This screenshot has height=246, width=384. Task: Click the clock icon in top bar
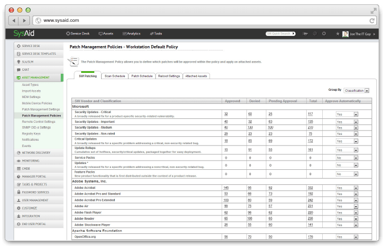click(315, 34)
